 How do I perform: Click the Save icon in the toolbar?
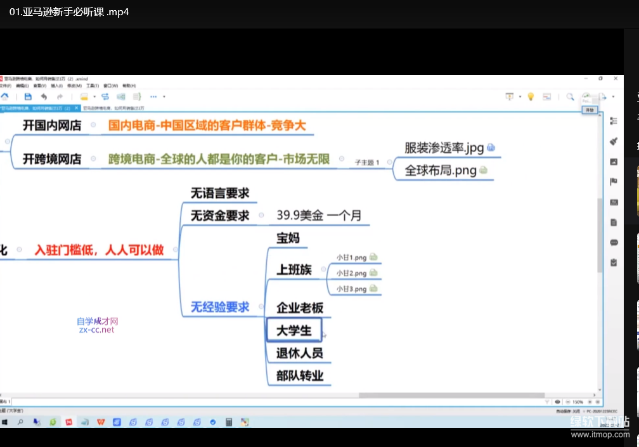click(28, 97)
